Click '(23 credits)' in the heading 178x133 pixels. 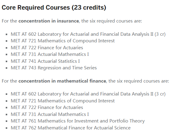[x=89, y=8]
